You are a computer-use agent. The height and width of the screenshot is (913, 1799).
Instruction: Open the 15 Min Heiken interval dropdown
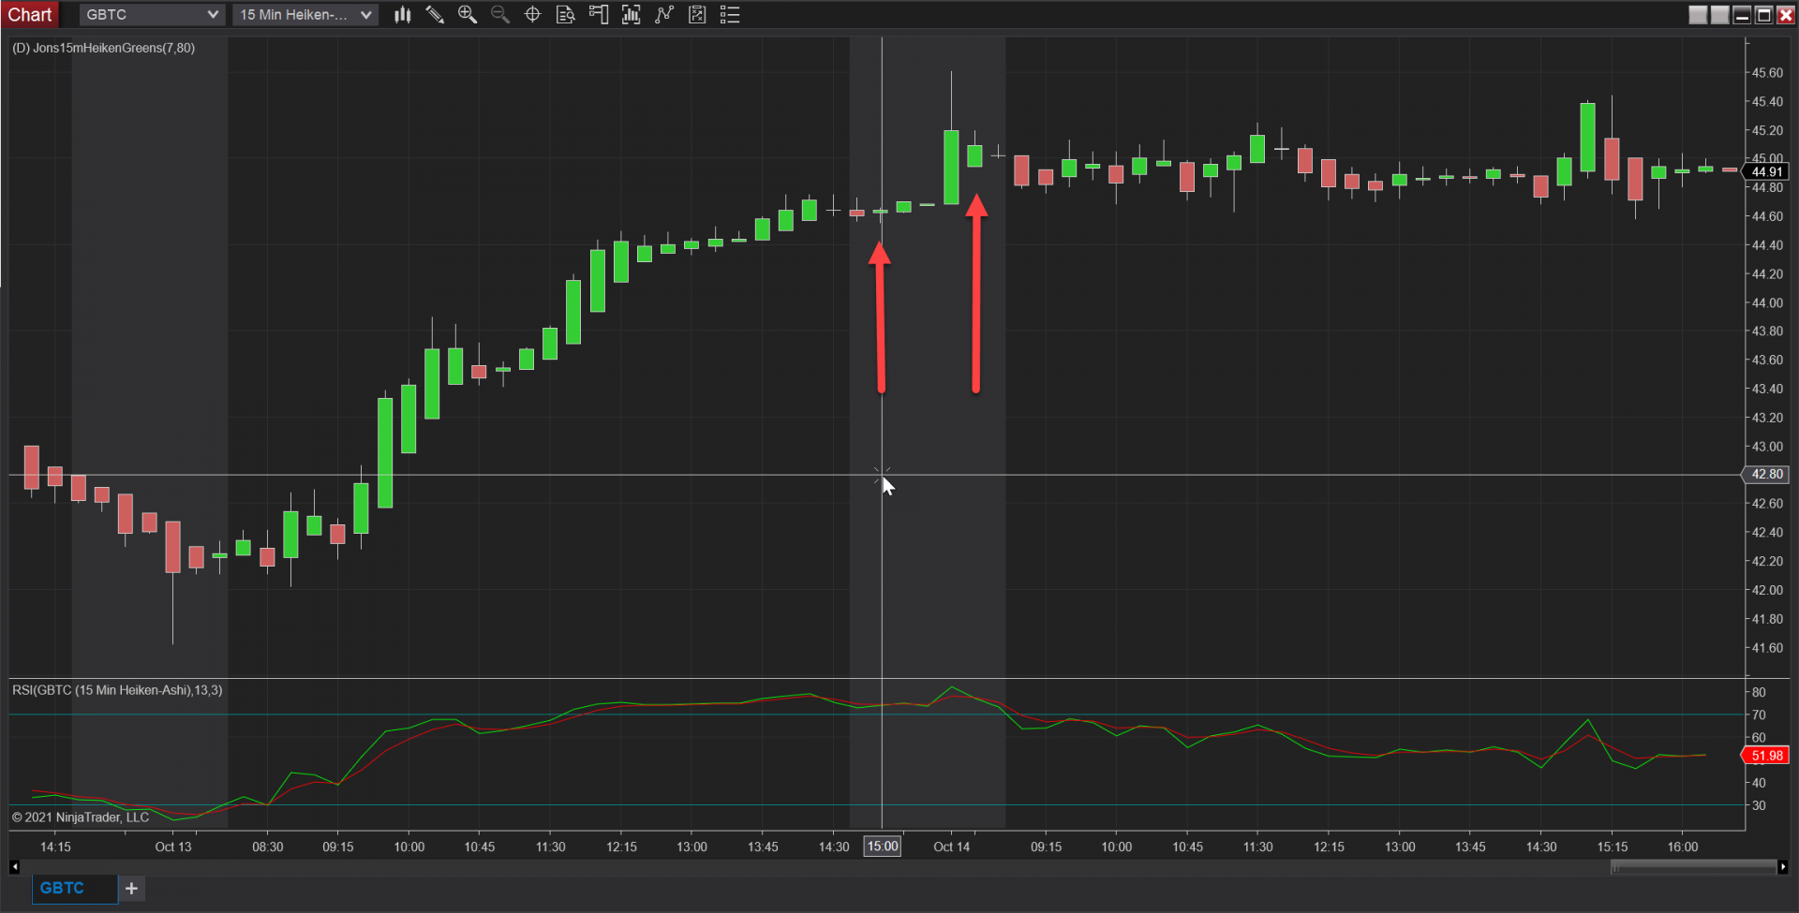[x=305, y=15]
